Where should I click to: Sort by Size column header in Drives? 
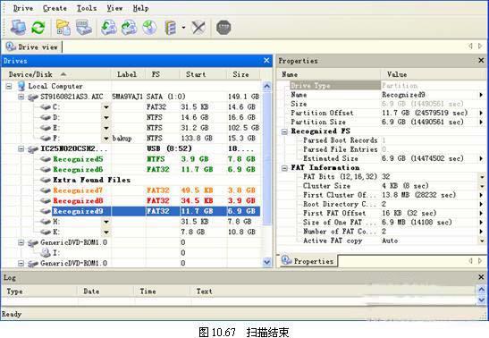(x=243, y=74)
